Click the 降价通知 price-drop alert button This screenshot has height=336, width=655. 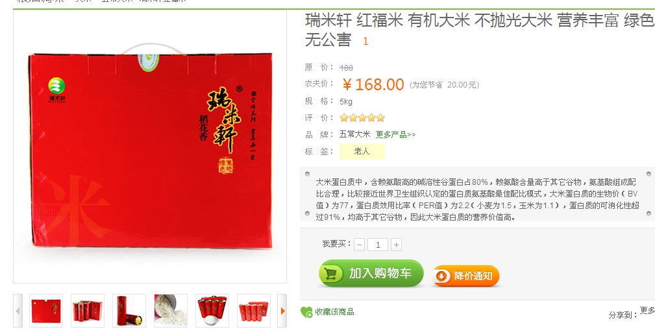(465, 276)
